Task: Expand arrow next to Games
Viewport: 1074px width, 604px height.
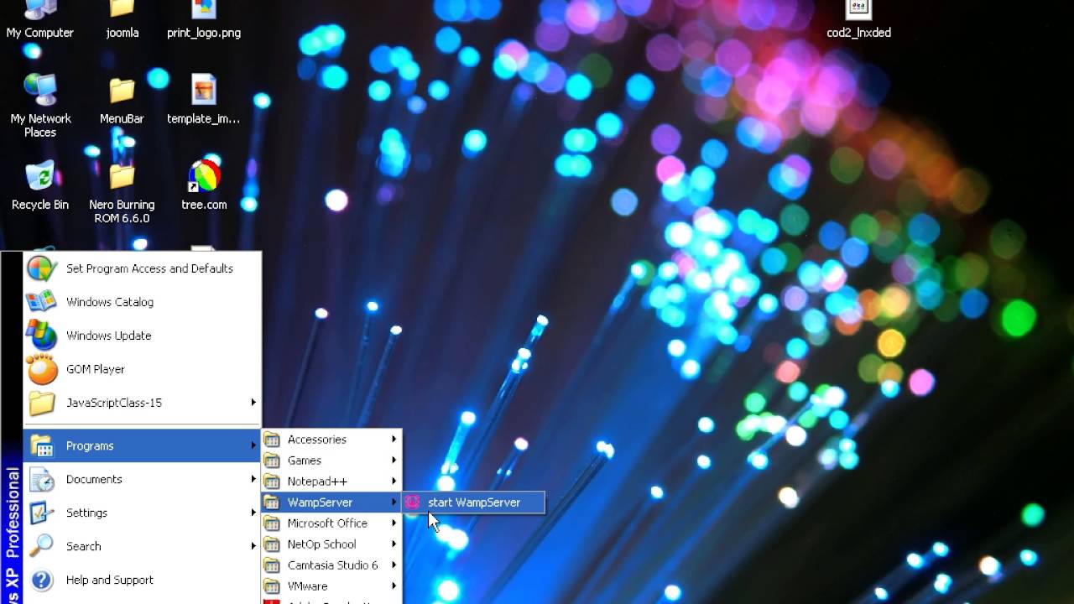Action: tap(394, 460)
